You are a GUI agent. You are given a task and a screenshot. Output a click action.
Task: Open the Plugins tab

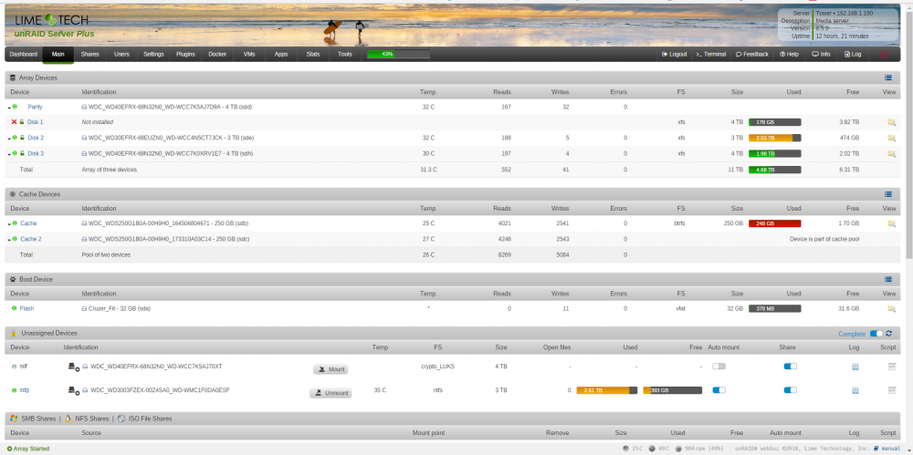(185, 54)
